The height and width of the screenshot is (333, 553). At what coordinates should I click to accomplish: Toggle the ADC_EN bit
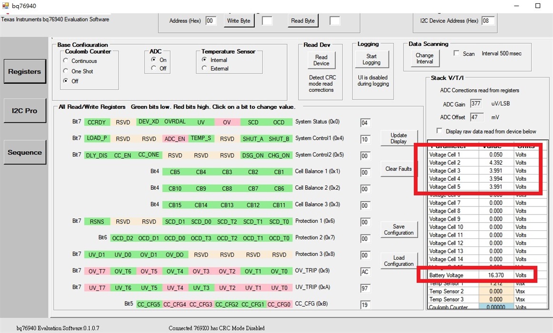tap(175, 138)
